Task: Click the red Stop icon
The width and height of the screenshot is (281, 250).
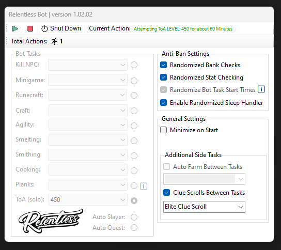Action: click(30, 28)
